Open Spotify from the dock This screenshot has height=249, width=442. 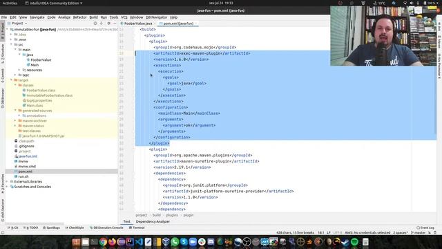[354, 242]
